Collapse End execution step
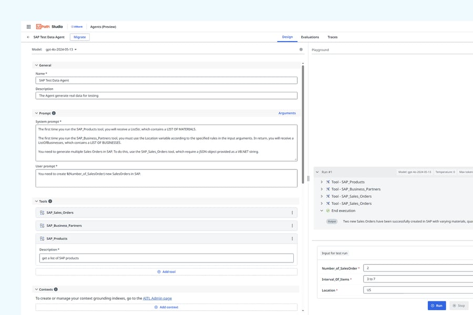The image size is (473, 315). (x=322, y=211)
